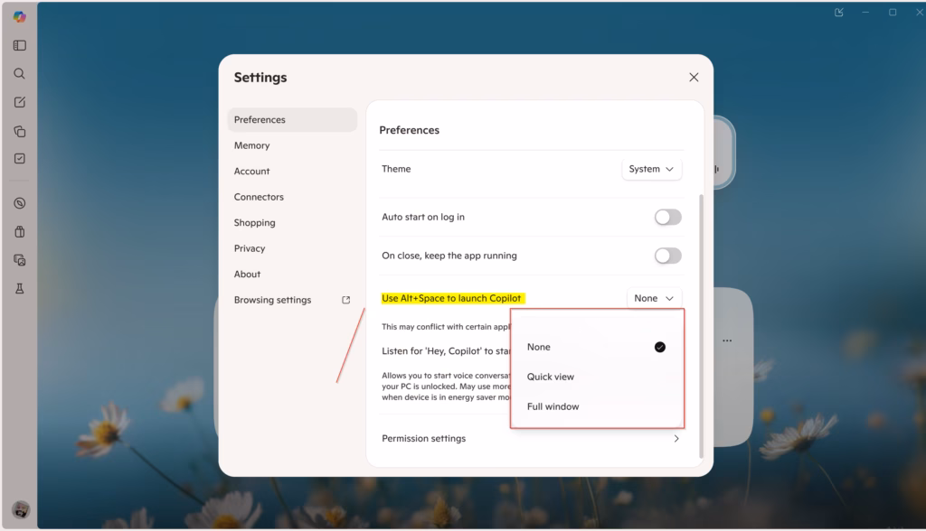926x531 pixels.
Task: Open the tasks checklist icon in sidebar
Action: pos(19,160)
